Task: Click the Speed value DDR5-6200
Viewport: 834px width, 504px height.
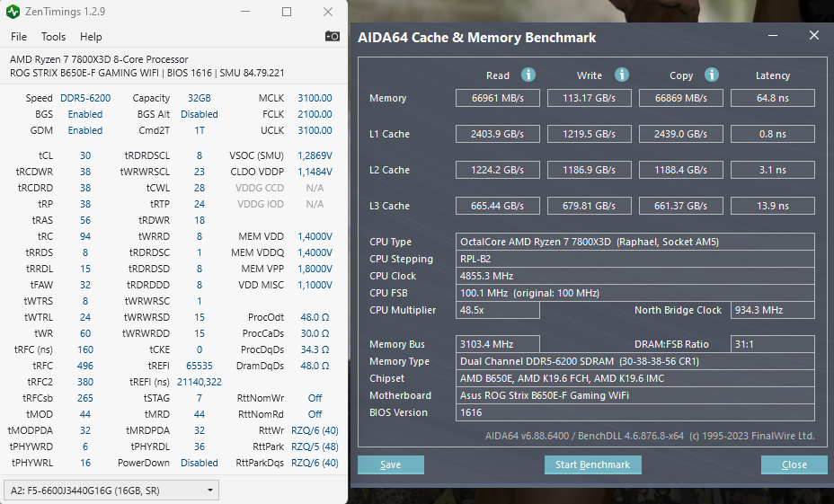Action: 85,98
